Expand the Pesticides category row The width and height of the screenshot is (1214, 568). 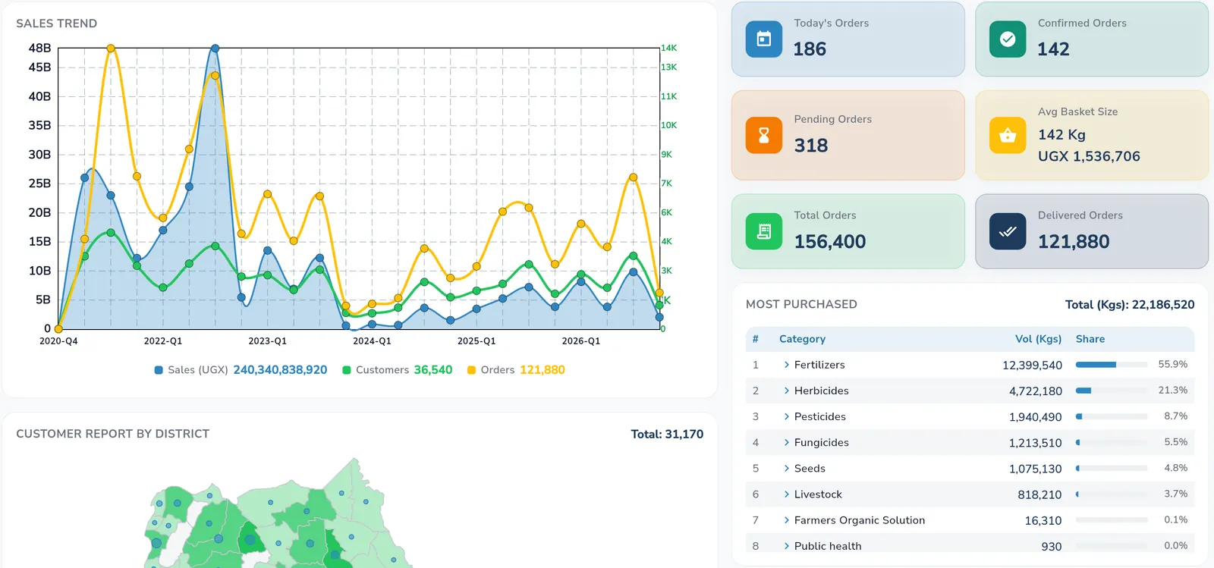click(x=786, y=416)
